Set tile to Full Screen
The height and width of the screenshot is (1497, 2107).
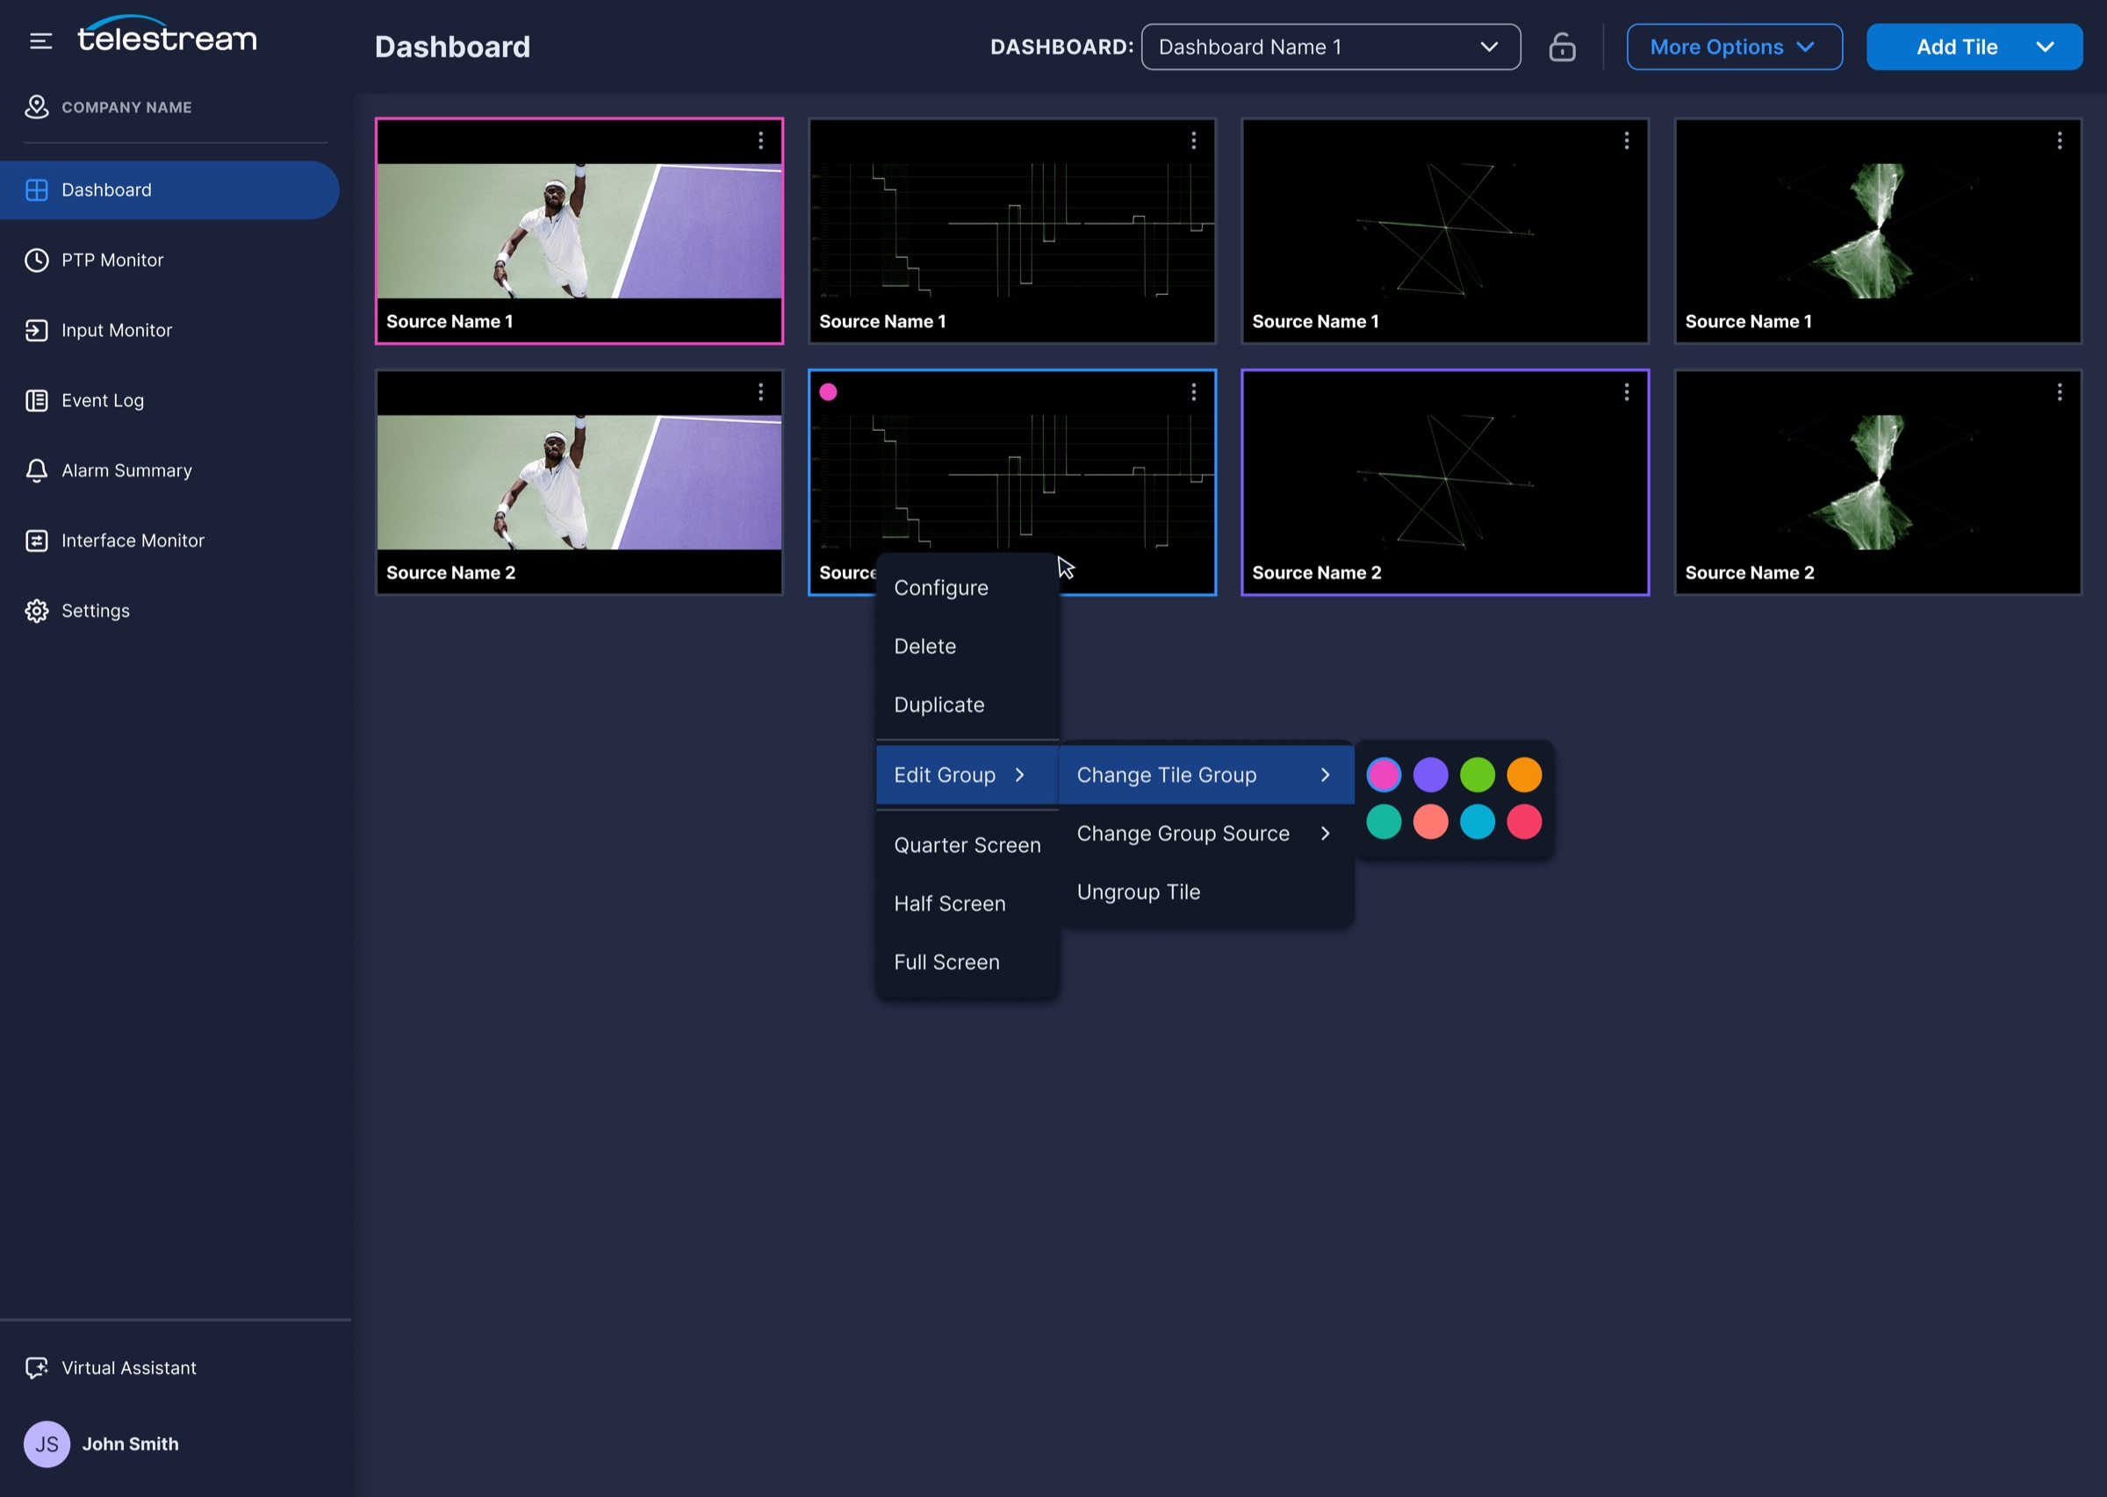[x=967, y=963]
